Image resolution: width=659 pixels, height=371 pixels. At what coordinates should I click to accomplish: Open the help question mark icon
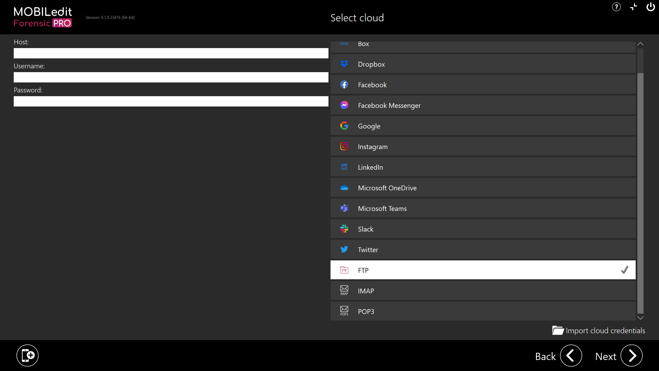tap(616, 7)
